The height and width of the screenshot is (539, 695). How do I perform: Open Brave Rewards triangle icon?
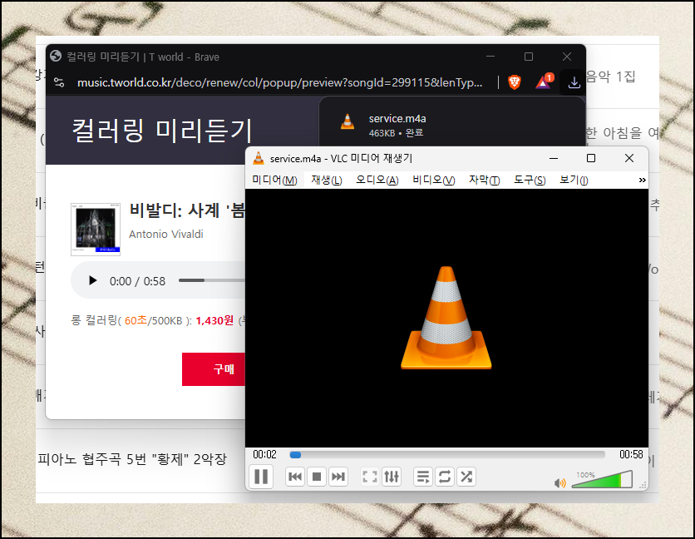544,82
